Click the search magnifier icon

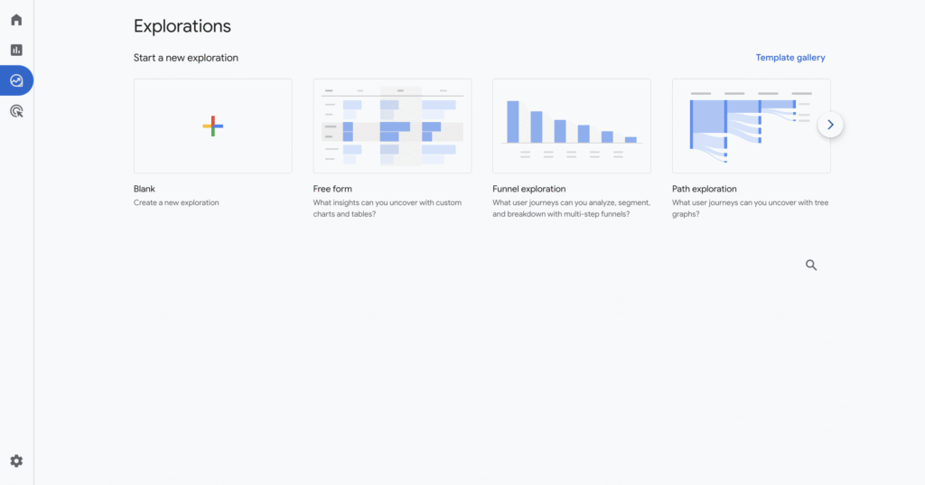point(811,265)
